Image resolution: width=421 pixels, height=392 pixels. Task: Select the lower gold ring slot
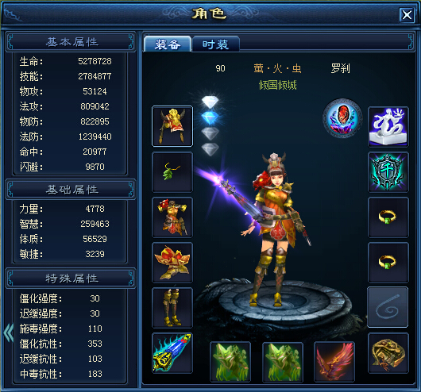tap(388, 263)
